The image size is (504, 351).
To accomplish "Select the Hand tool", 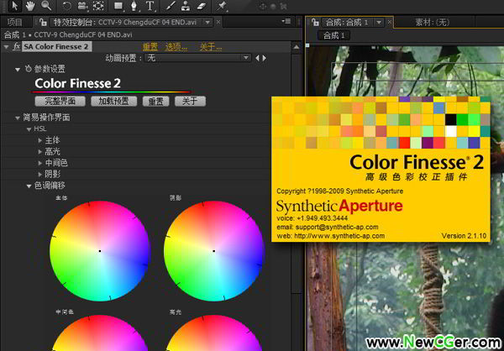I will pyautogui.click(x=30, y=6).
